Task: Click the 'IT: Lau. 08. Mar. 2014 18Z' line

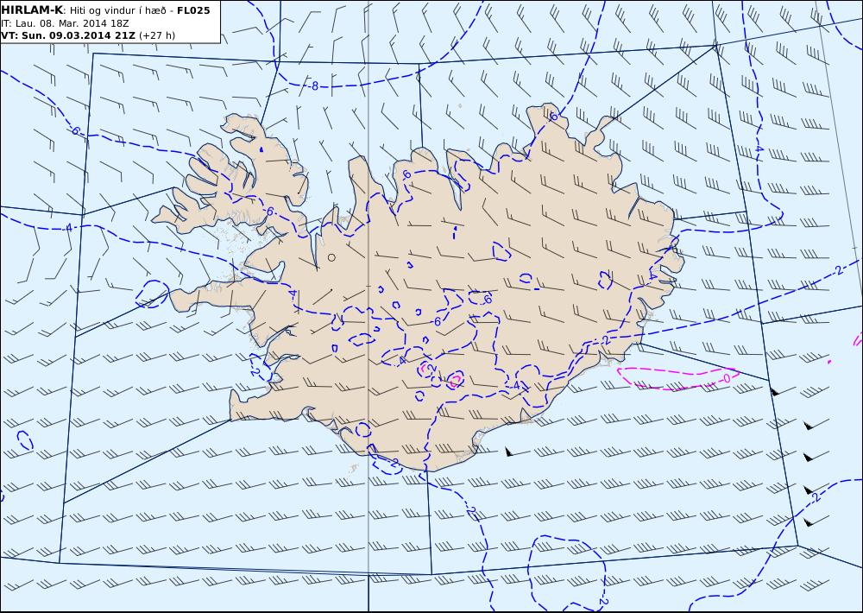Action: [x=65, y=23]
